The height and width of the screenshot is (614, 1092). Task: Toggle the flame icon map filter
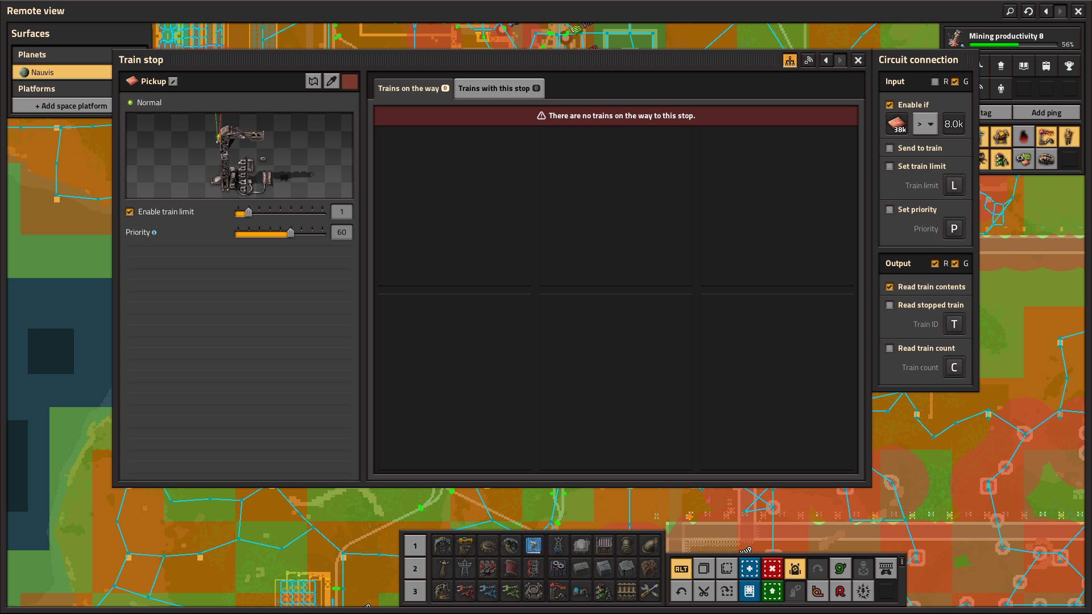(1023, 137)
